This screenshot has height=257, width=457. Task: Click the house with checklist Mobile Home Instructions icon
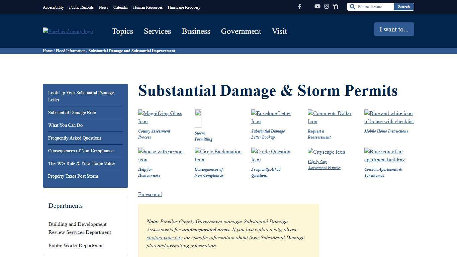[389, 117]
